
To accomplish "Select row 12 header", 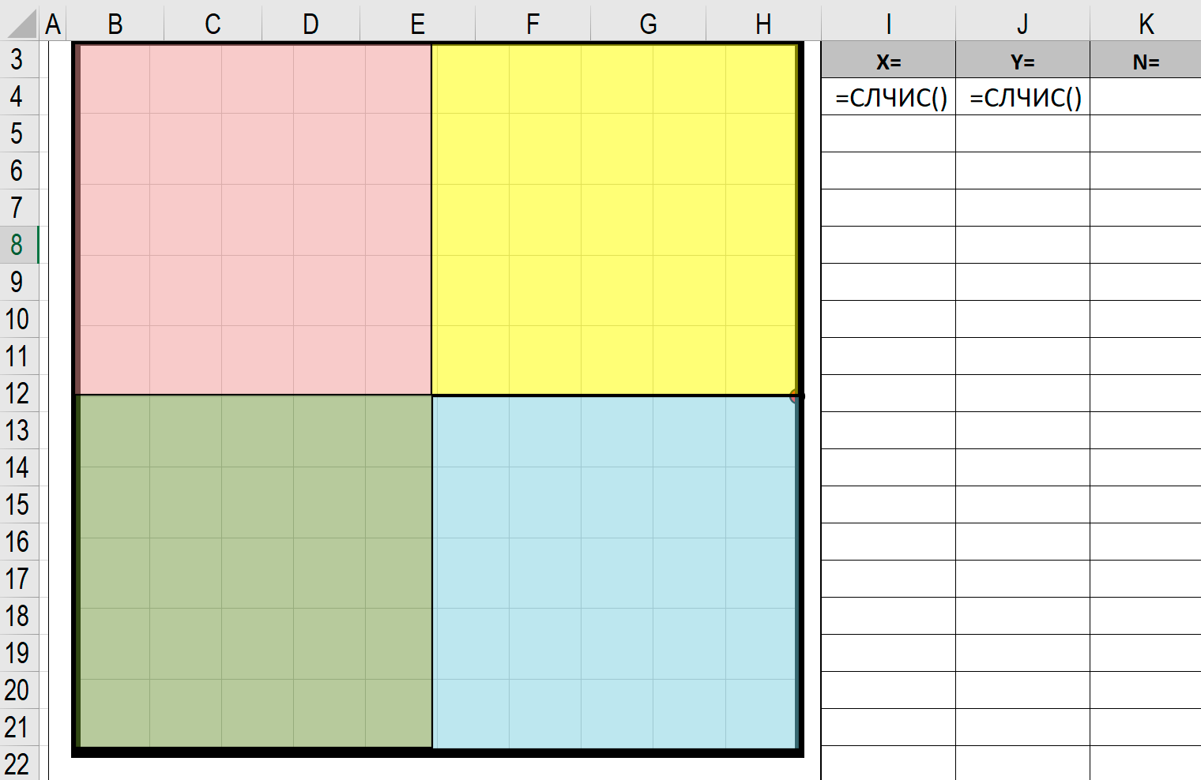I will tap(19, 393).
